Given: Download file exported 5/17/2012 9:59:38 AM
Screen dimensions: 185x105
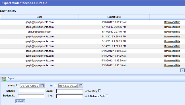Looking at the screenshot, I should click(x=172, y=27).
